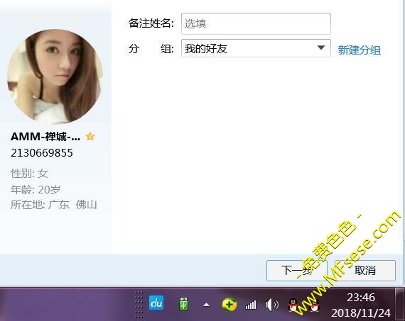The image size is (405, 321).
Task: Open the volume speaker icon
Action: 271,305
